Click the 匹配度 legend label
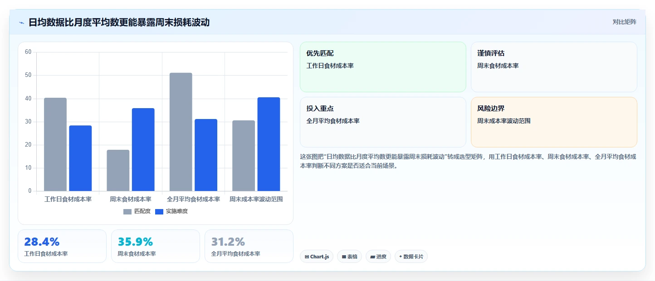 click(142, 211)
